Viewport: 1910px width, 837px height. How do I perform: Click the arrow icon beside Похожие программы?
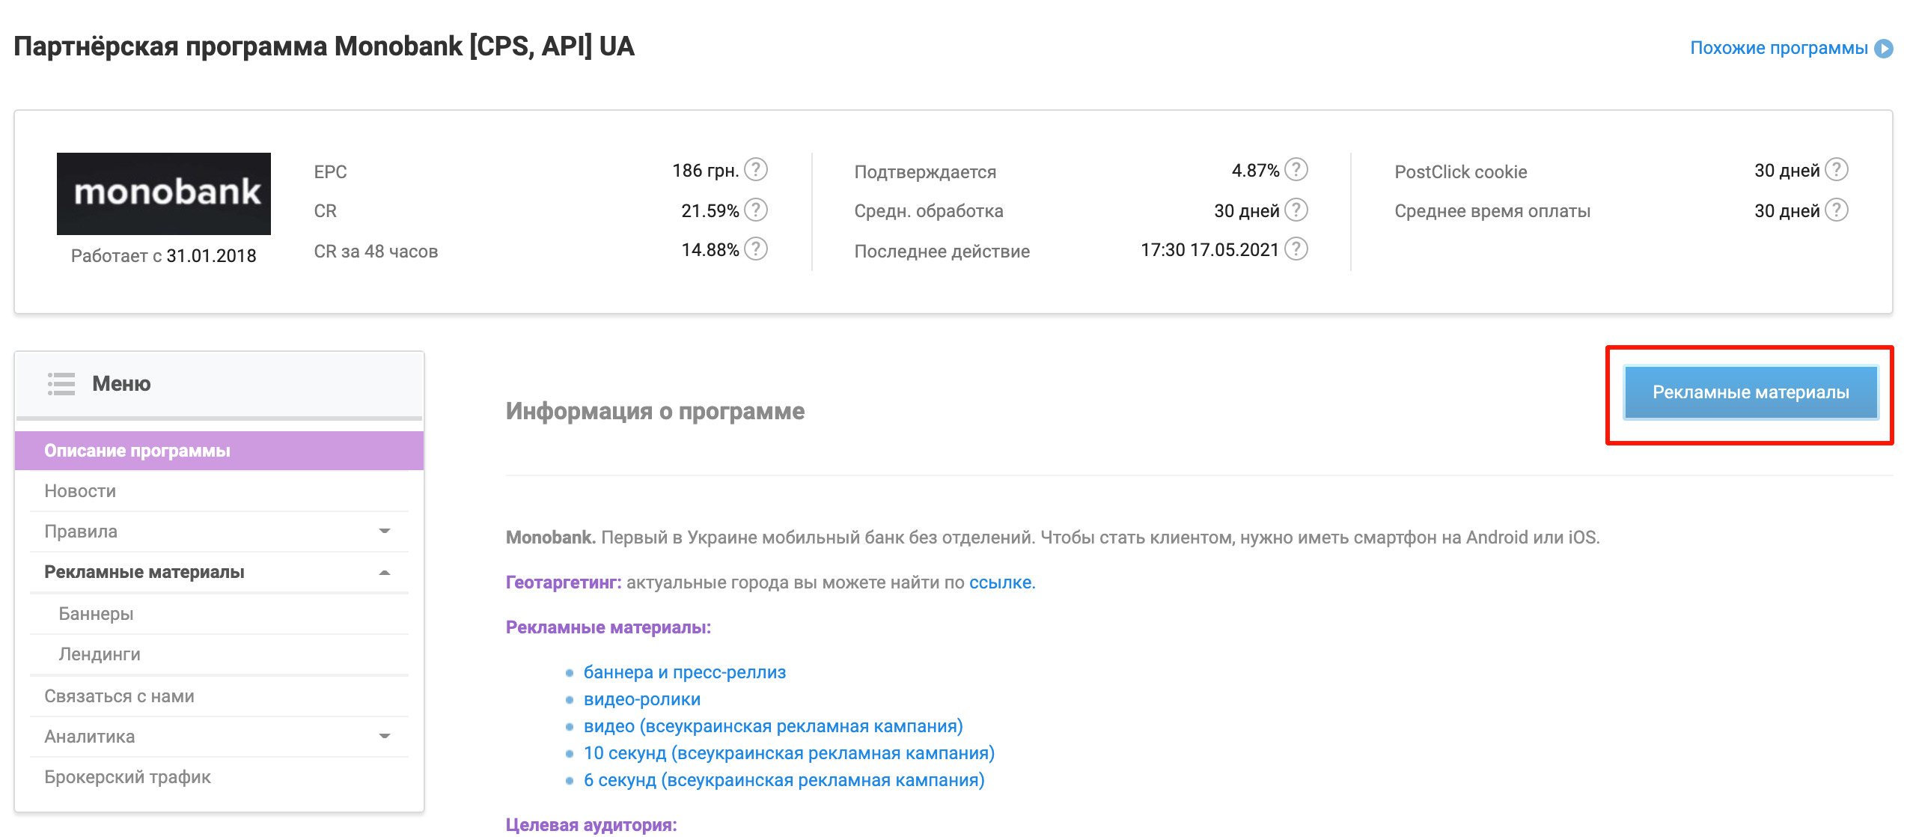tap(1884, 49)
